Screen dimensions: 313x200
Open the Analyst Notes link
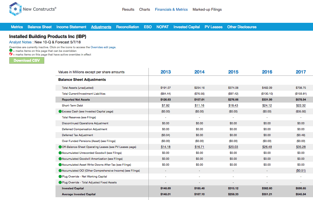pyautogui.click(x=20, y=42)
